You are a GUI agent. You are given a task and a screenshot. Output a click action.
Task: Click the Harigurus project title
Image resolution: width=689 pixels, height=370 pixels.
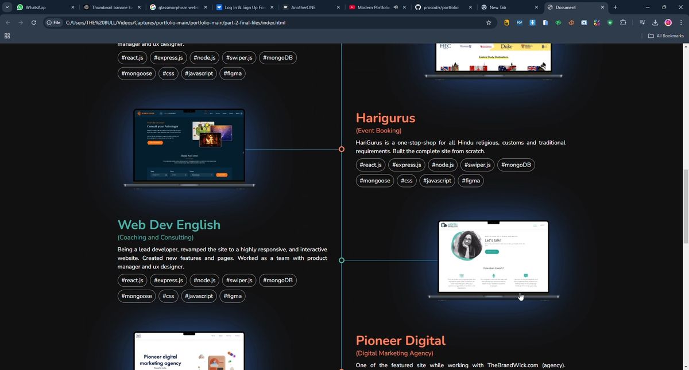pyautogui.click(x=385, y=118)
